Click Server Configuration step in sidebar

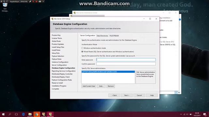click(59, 65)
